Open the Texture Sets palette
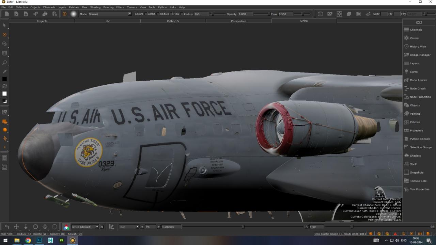 418,181
